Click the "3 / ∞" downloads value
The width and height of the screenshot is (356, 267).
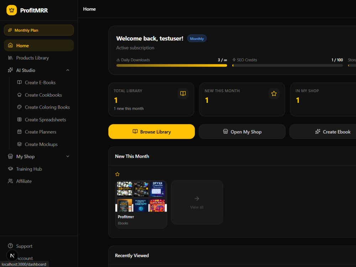tap(222, 60)
